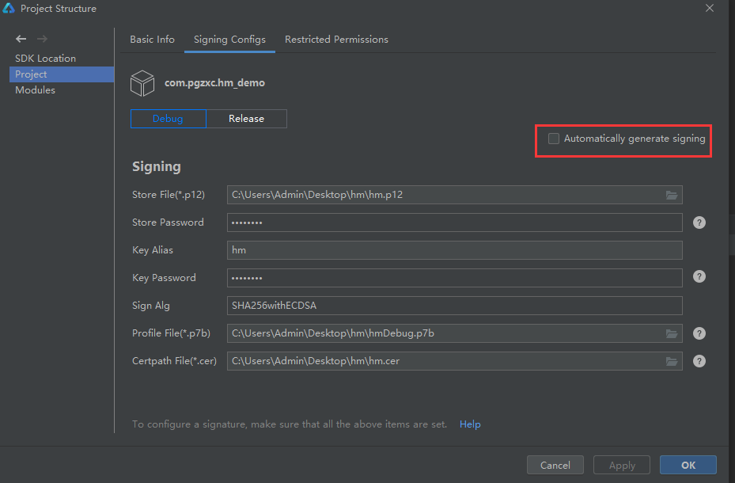Click the back navigation arrow
The image size is (735, 483).
[x=21, y=39]
